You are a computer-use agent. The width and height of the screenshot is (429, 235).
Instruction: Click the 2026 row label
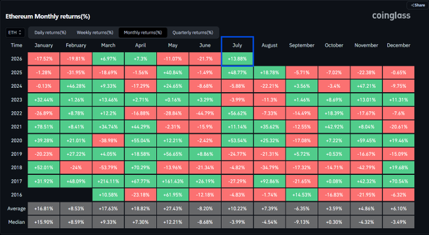pos(16,59)
